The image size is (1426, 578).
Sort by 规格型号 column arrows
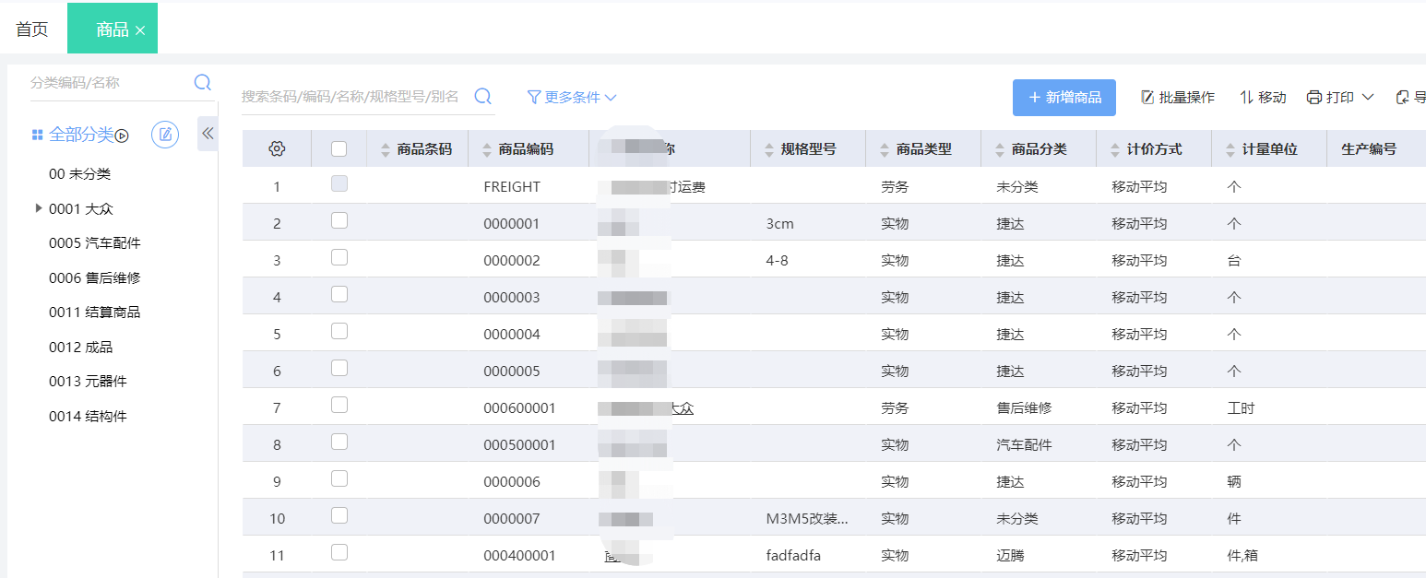tap(769, 149)
